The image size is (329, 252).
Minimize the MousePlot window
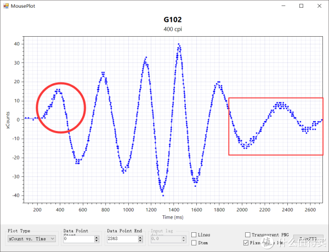[x=283, y=6]
